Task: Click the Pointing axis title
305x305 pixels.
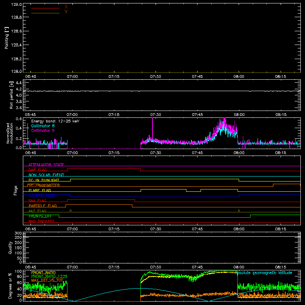Action: tap(7, 38)
